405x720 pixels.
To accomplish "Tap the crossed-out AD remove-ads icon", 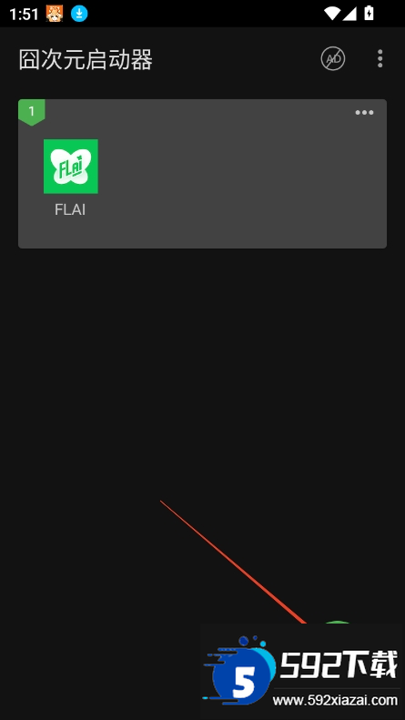I will 333,59.
